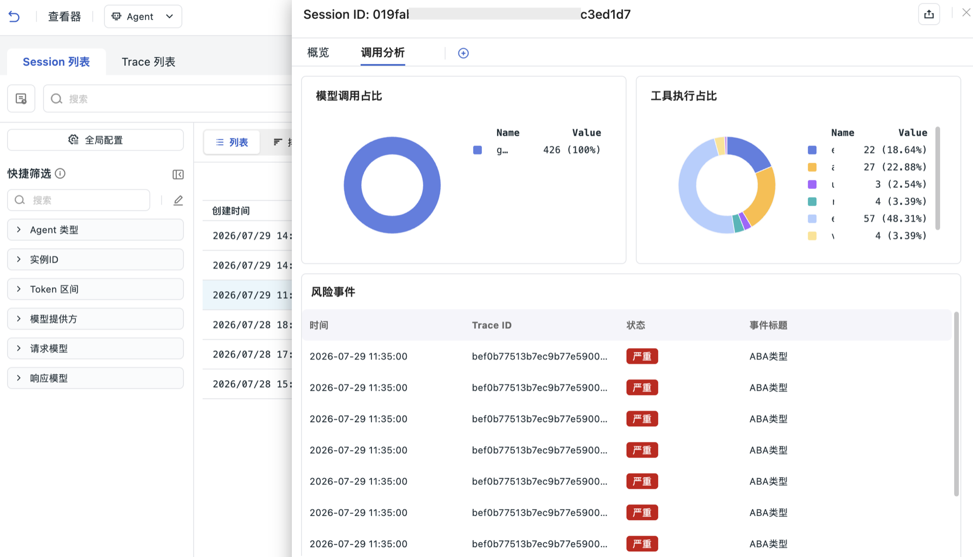Screen dimensions: 973x557
Task: Click the 工具执行占比 donut chart
Action: (727, 185)
